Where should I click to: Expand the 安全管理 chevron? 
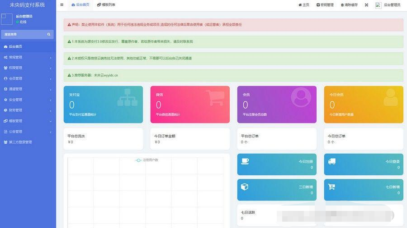51,100
